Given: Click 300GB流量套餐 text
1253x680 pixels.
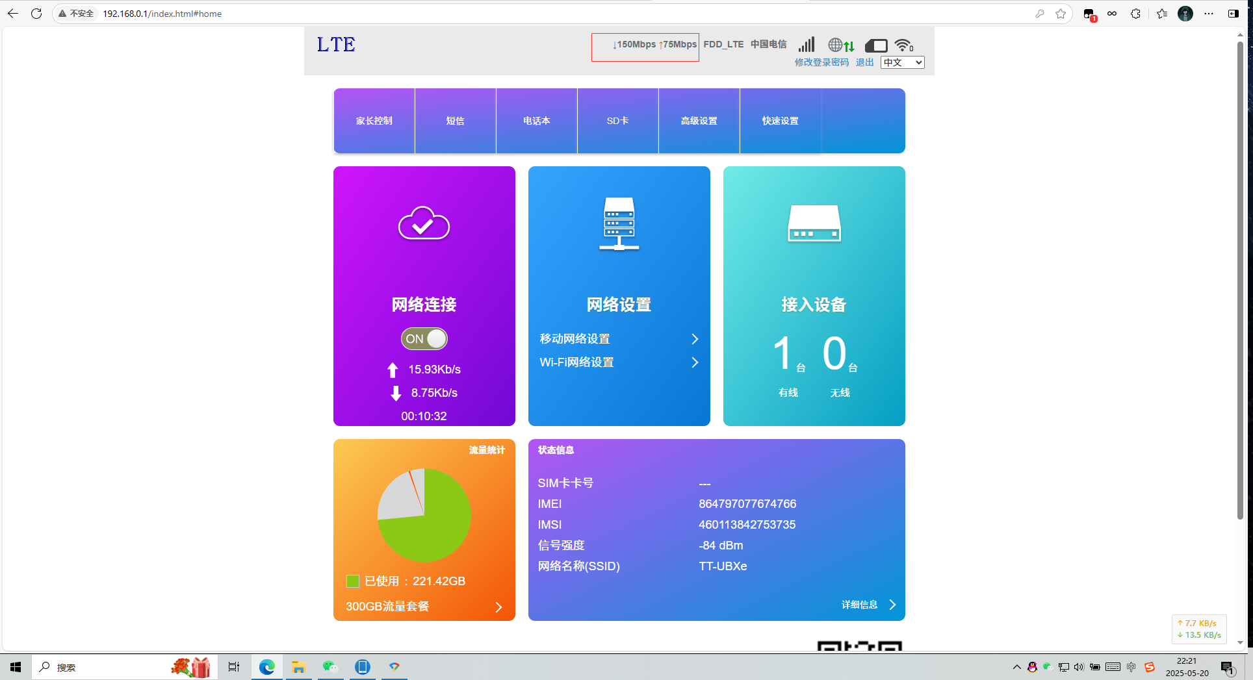Looking at the screenshot, I should coord(387,607).
